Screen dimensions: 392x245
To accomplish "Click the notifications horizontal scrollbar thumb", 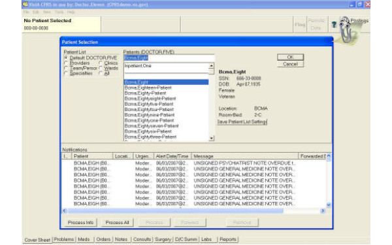I will click(x=175, y=211).
